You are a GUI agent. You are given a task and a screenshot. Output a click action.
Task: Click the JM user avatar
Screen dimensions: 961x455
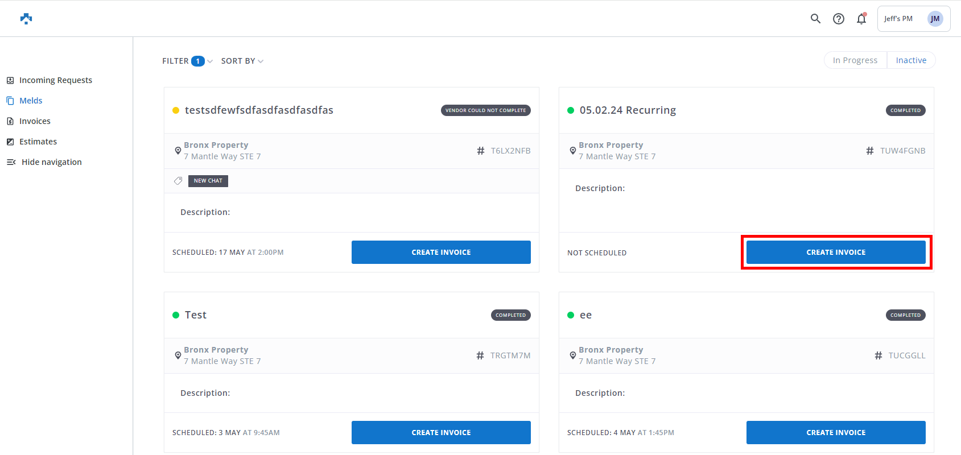[x=935, y=19]
